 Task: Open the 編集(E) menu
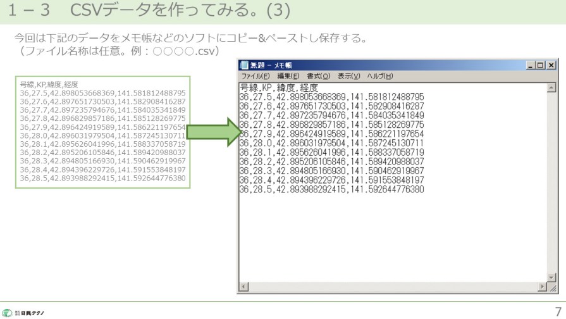point(288,76)
